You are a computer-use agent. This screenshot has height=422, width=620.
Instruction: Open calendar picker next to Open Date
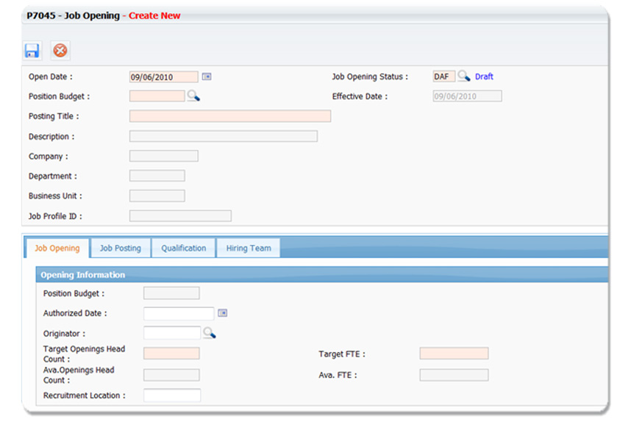(x=207, y=76)
